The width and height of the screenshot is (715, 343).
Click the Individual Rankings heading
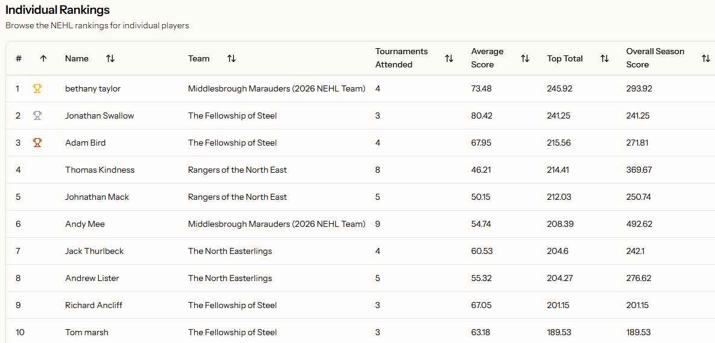click(58, 10)
